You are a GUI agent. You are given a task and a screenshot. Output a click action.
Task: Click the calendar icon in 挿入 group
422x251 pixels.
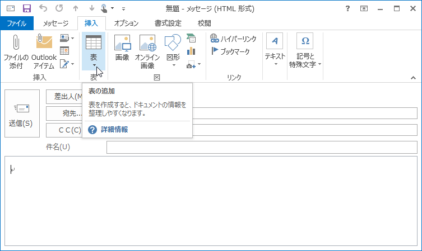point(64,51)
